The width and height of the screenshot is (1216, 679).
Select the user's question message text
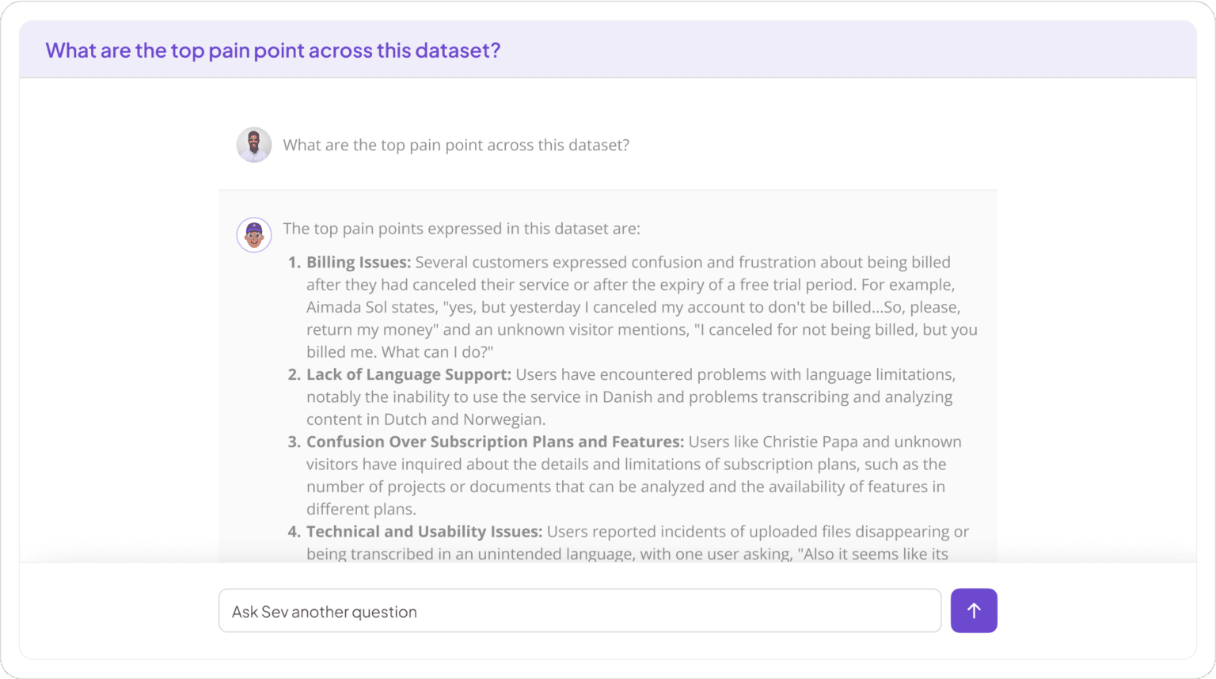[455, 145]
